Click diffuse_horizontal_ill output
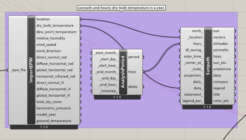 (53, 89)
